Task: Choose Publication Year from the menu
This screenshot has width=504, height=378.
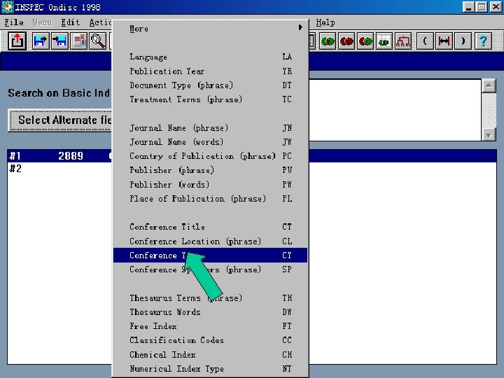Action: pyautogui.click(x=210, y=71)
